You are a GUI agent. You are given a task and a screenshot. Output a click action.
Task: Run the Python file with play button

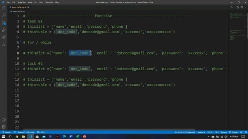(x=231, y=7)
